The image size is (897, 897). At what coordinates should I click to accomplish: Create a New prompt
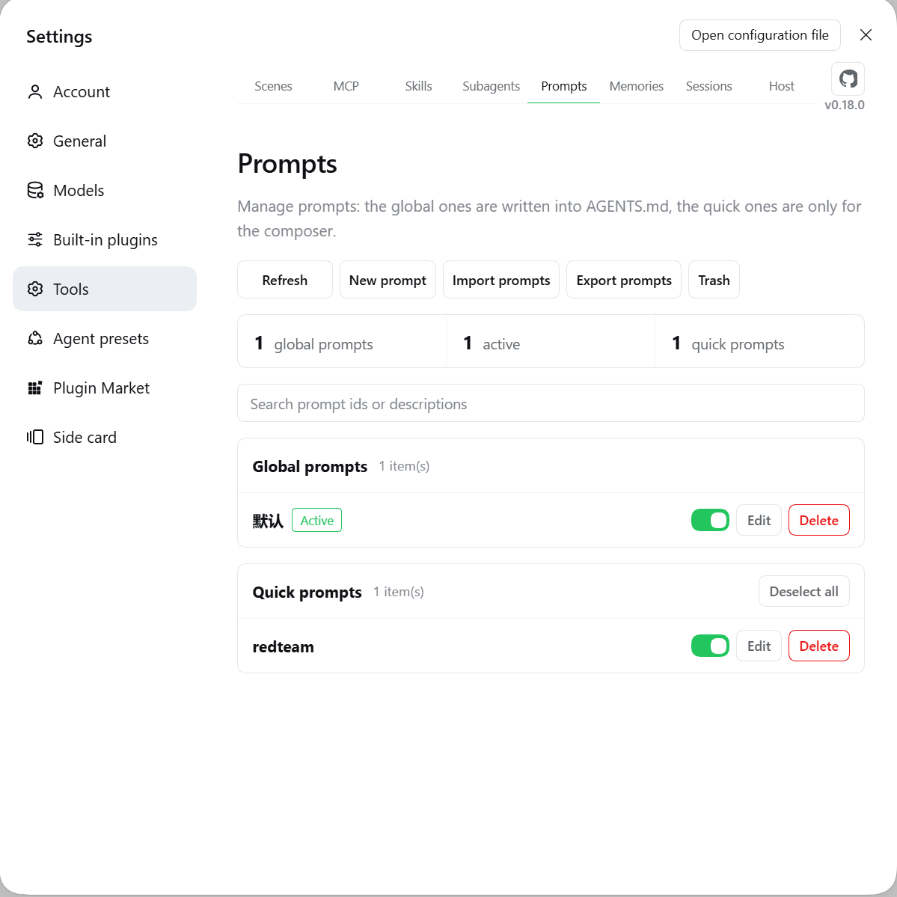388,280
